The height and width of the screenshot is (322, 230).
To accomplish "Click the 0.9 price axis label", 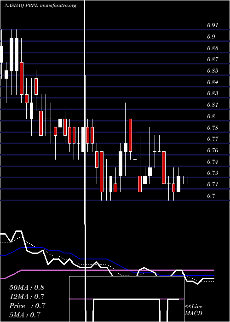I will 211,37.
